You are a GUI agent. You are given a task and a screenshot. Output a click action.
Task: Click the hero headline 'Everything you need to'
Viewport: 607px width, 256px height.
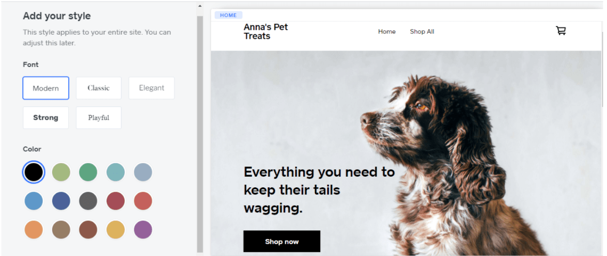point(319,172)
